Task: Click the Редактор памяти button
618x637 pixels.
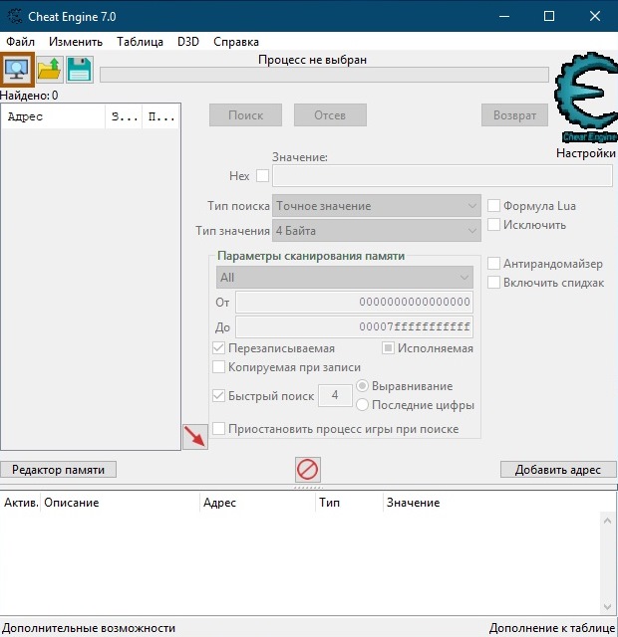Action: (59, 470)
